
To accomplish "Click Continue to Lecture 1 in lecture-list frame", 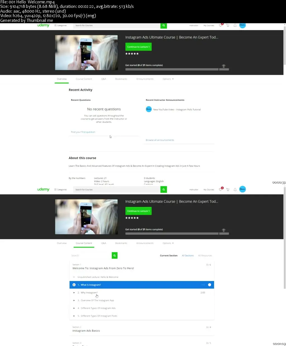I will (x=139, y=211).
